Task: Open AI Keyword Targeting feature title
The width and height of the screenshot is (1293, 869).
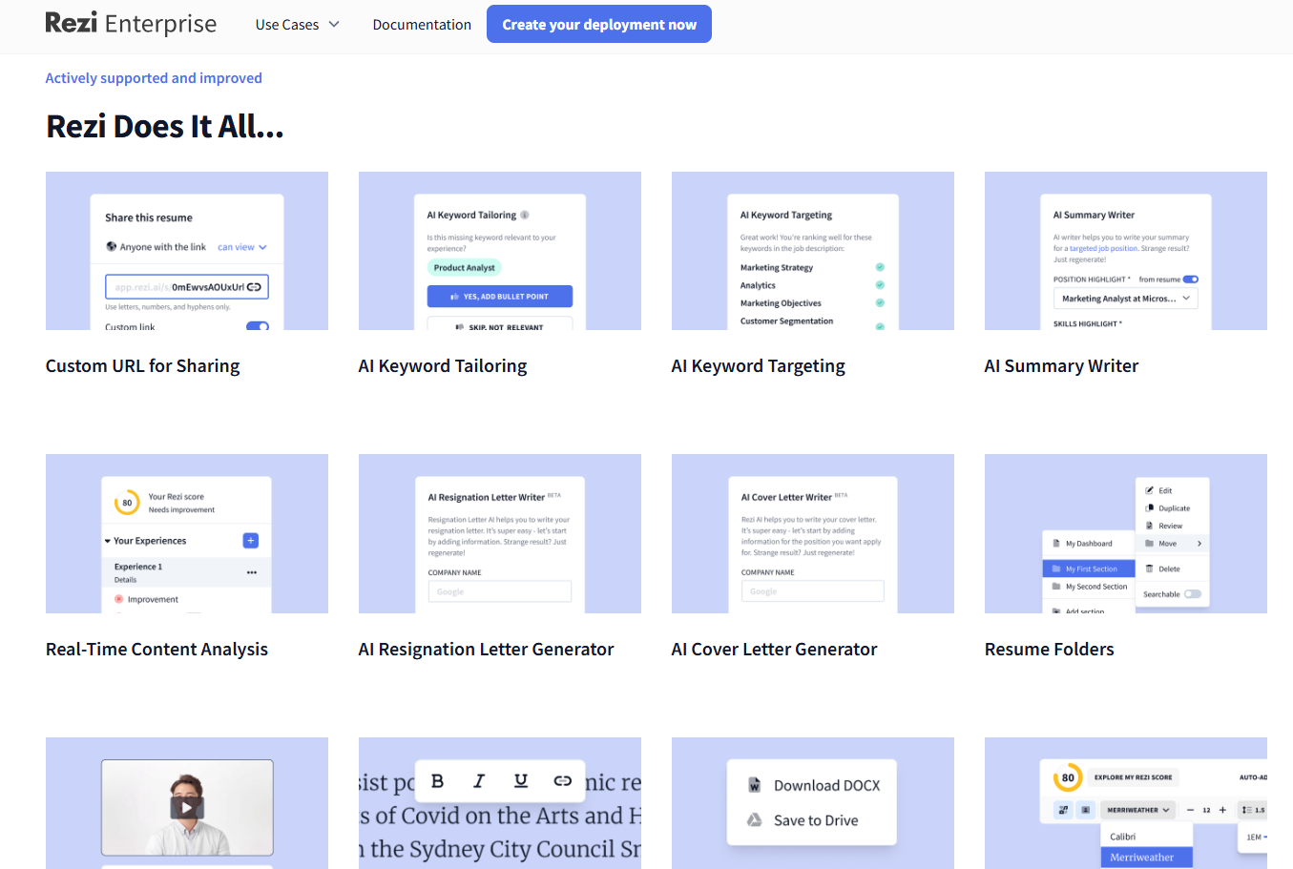Action: [759, 366]
